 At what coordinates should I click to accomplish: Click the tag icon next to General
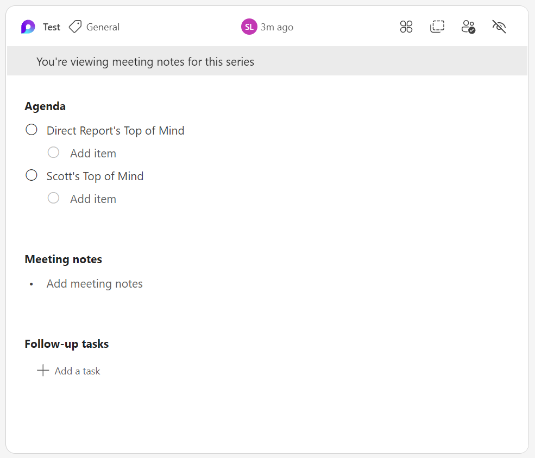(74, 26)
